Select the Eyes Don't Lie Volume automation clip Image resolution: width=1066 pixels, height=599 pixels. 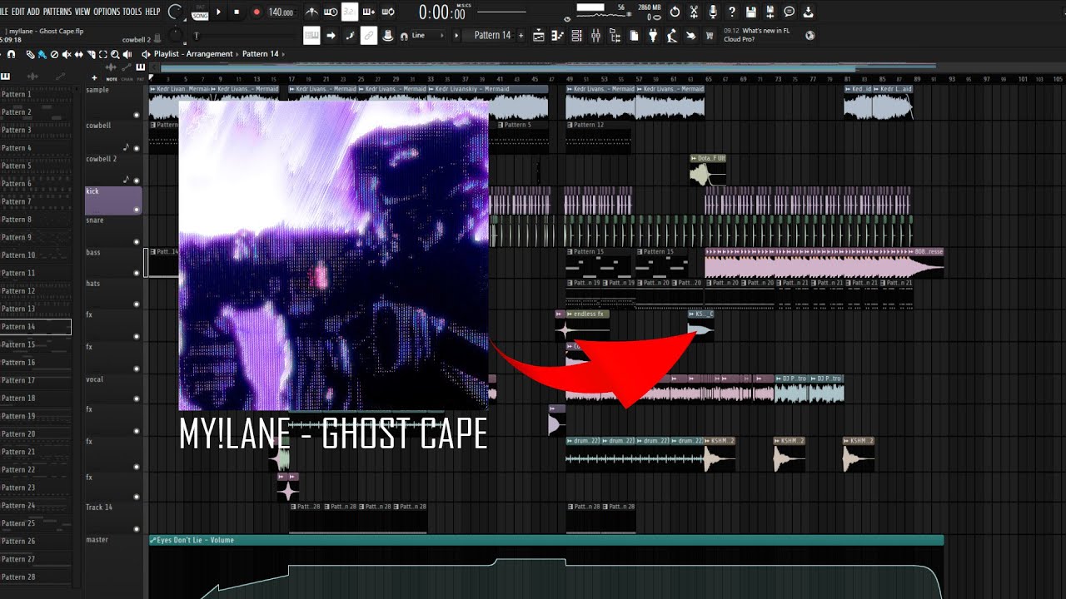point(545,540)
